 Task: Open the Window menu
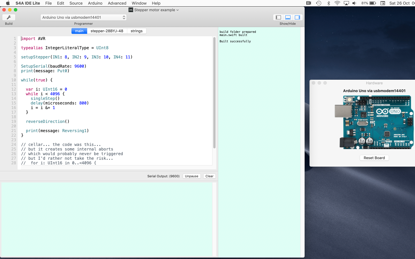click(x=139, y=3)
